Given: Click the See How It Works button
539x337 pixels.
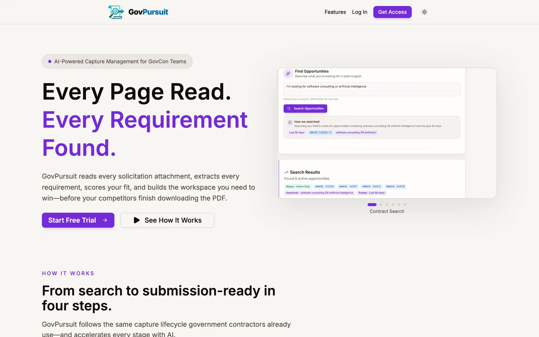Looking at the screenshot, I should point(167,220).
